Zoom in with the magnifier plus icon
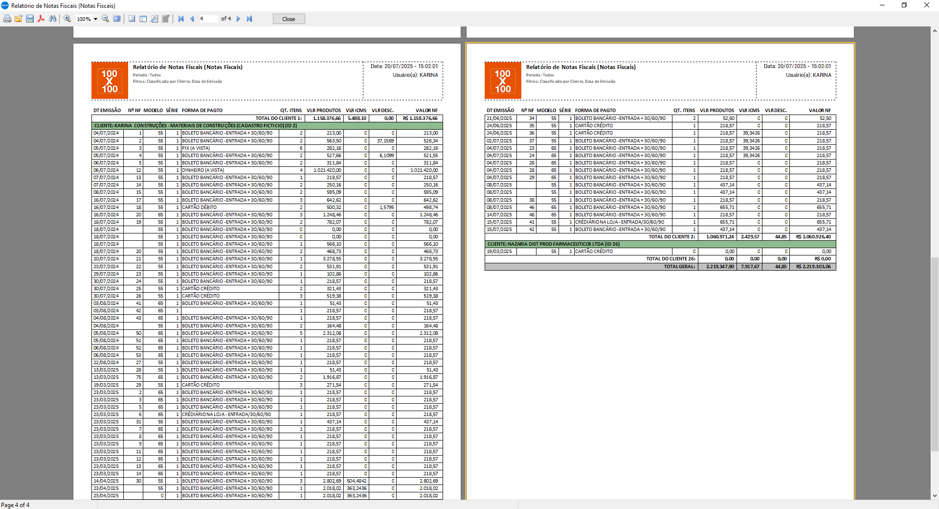The image size is (939, 509). click(x=67, y=19)
